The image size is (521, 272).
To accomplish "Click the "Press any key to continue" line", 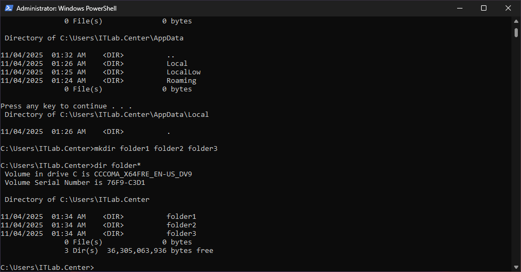I will [x=66, y=106].
